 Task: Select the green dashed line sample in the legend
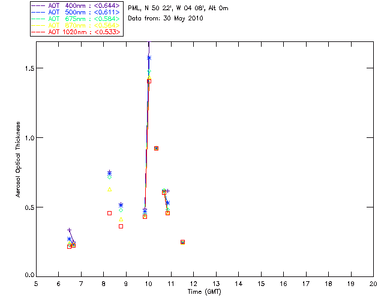(x=38, y=19)
